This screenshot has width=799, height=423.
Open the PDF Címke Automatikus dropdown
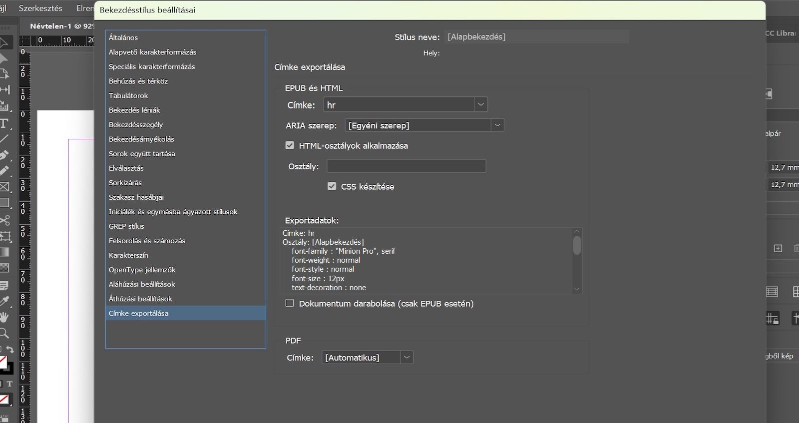(406, 358)
